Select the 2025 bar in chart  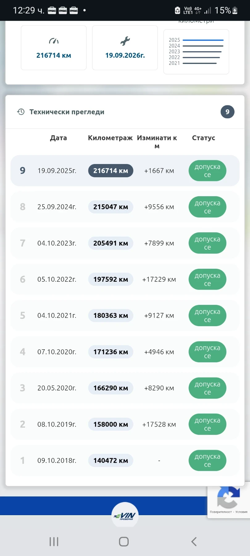[x=203, y=40]
